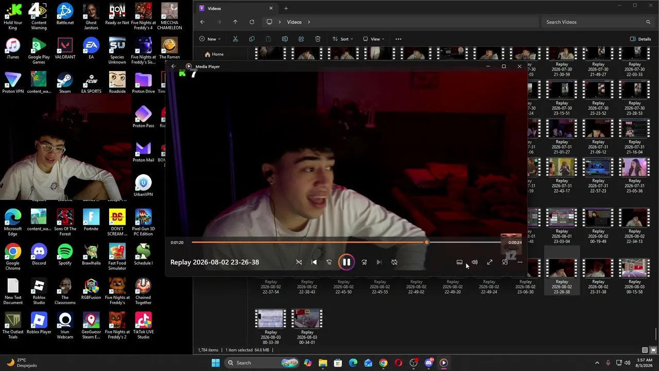
Task: Click the Explorer vertical scrollbar thumb
Action: (x=656, y=335)
